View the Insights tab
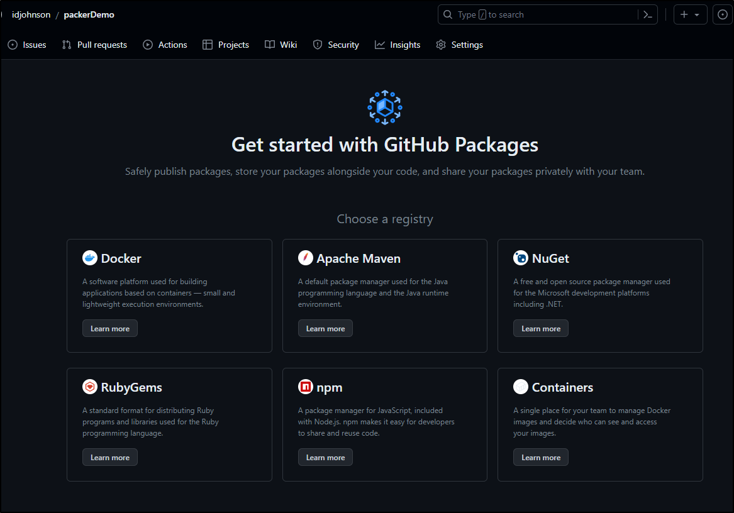Image resolution: width=734 pixels, height=513 pixels. point(398,45)
